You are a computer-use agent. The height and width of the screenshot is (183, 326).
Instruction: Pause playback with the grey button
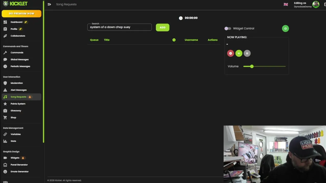coord(247,53)
